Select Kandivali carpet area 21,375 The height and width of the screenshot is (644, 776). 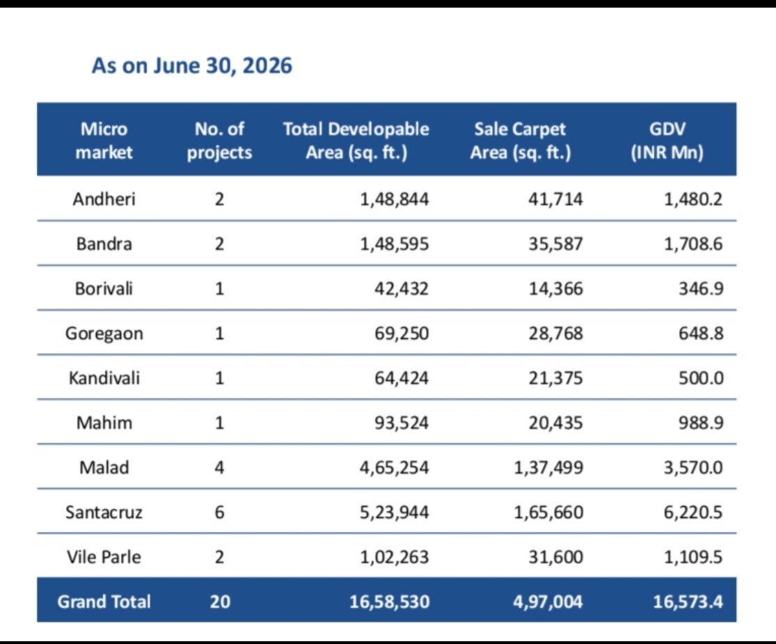click(555, 378)
